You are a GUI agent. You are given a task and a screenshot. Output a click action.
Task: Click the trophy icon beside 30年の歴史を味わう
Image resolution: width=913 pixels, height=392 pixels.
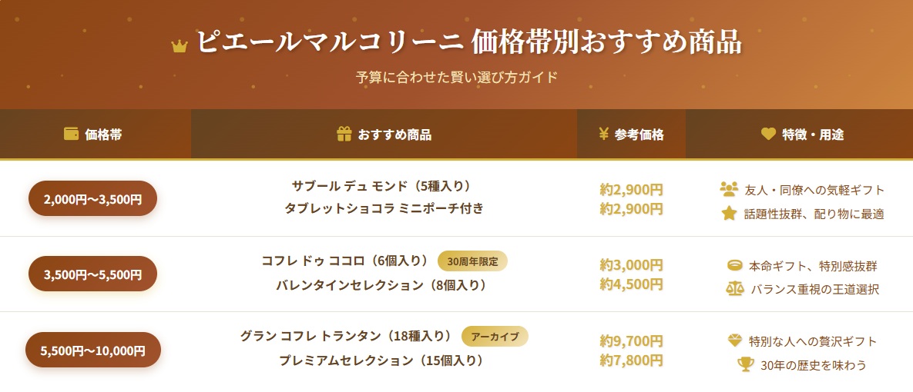tap(745, 364)
